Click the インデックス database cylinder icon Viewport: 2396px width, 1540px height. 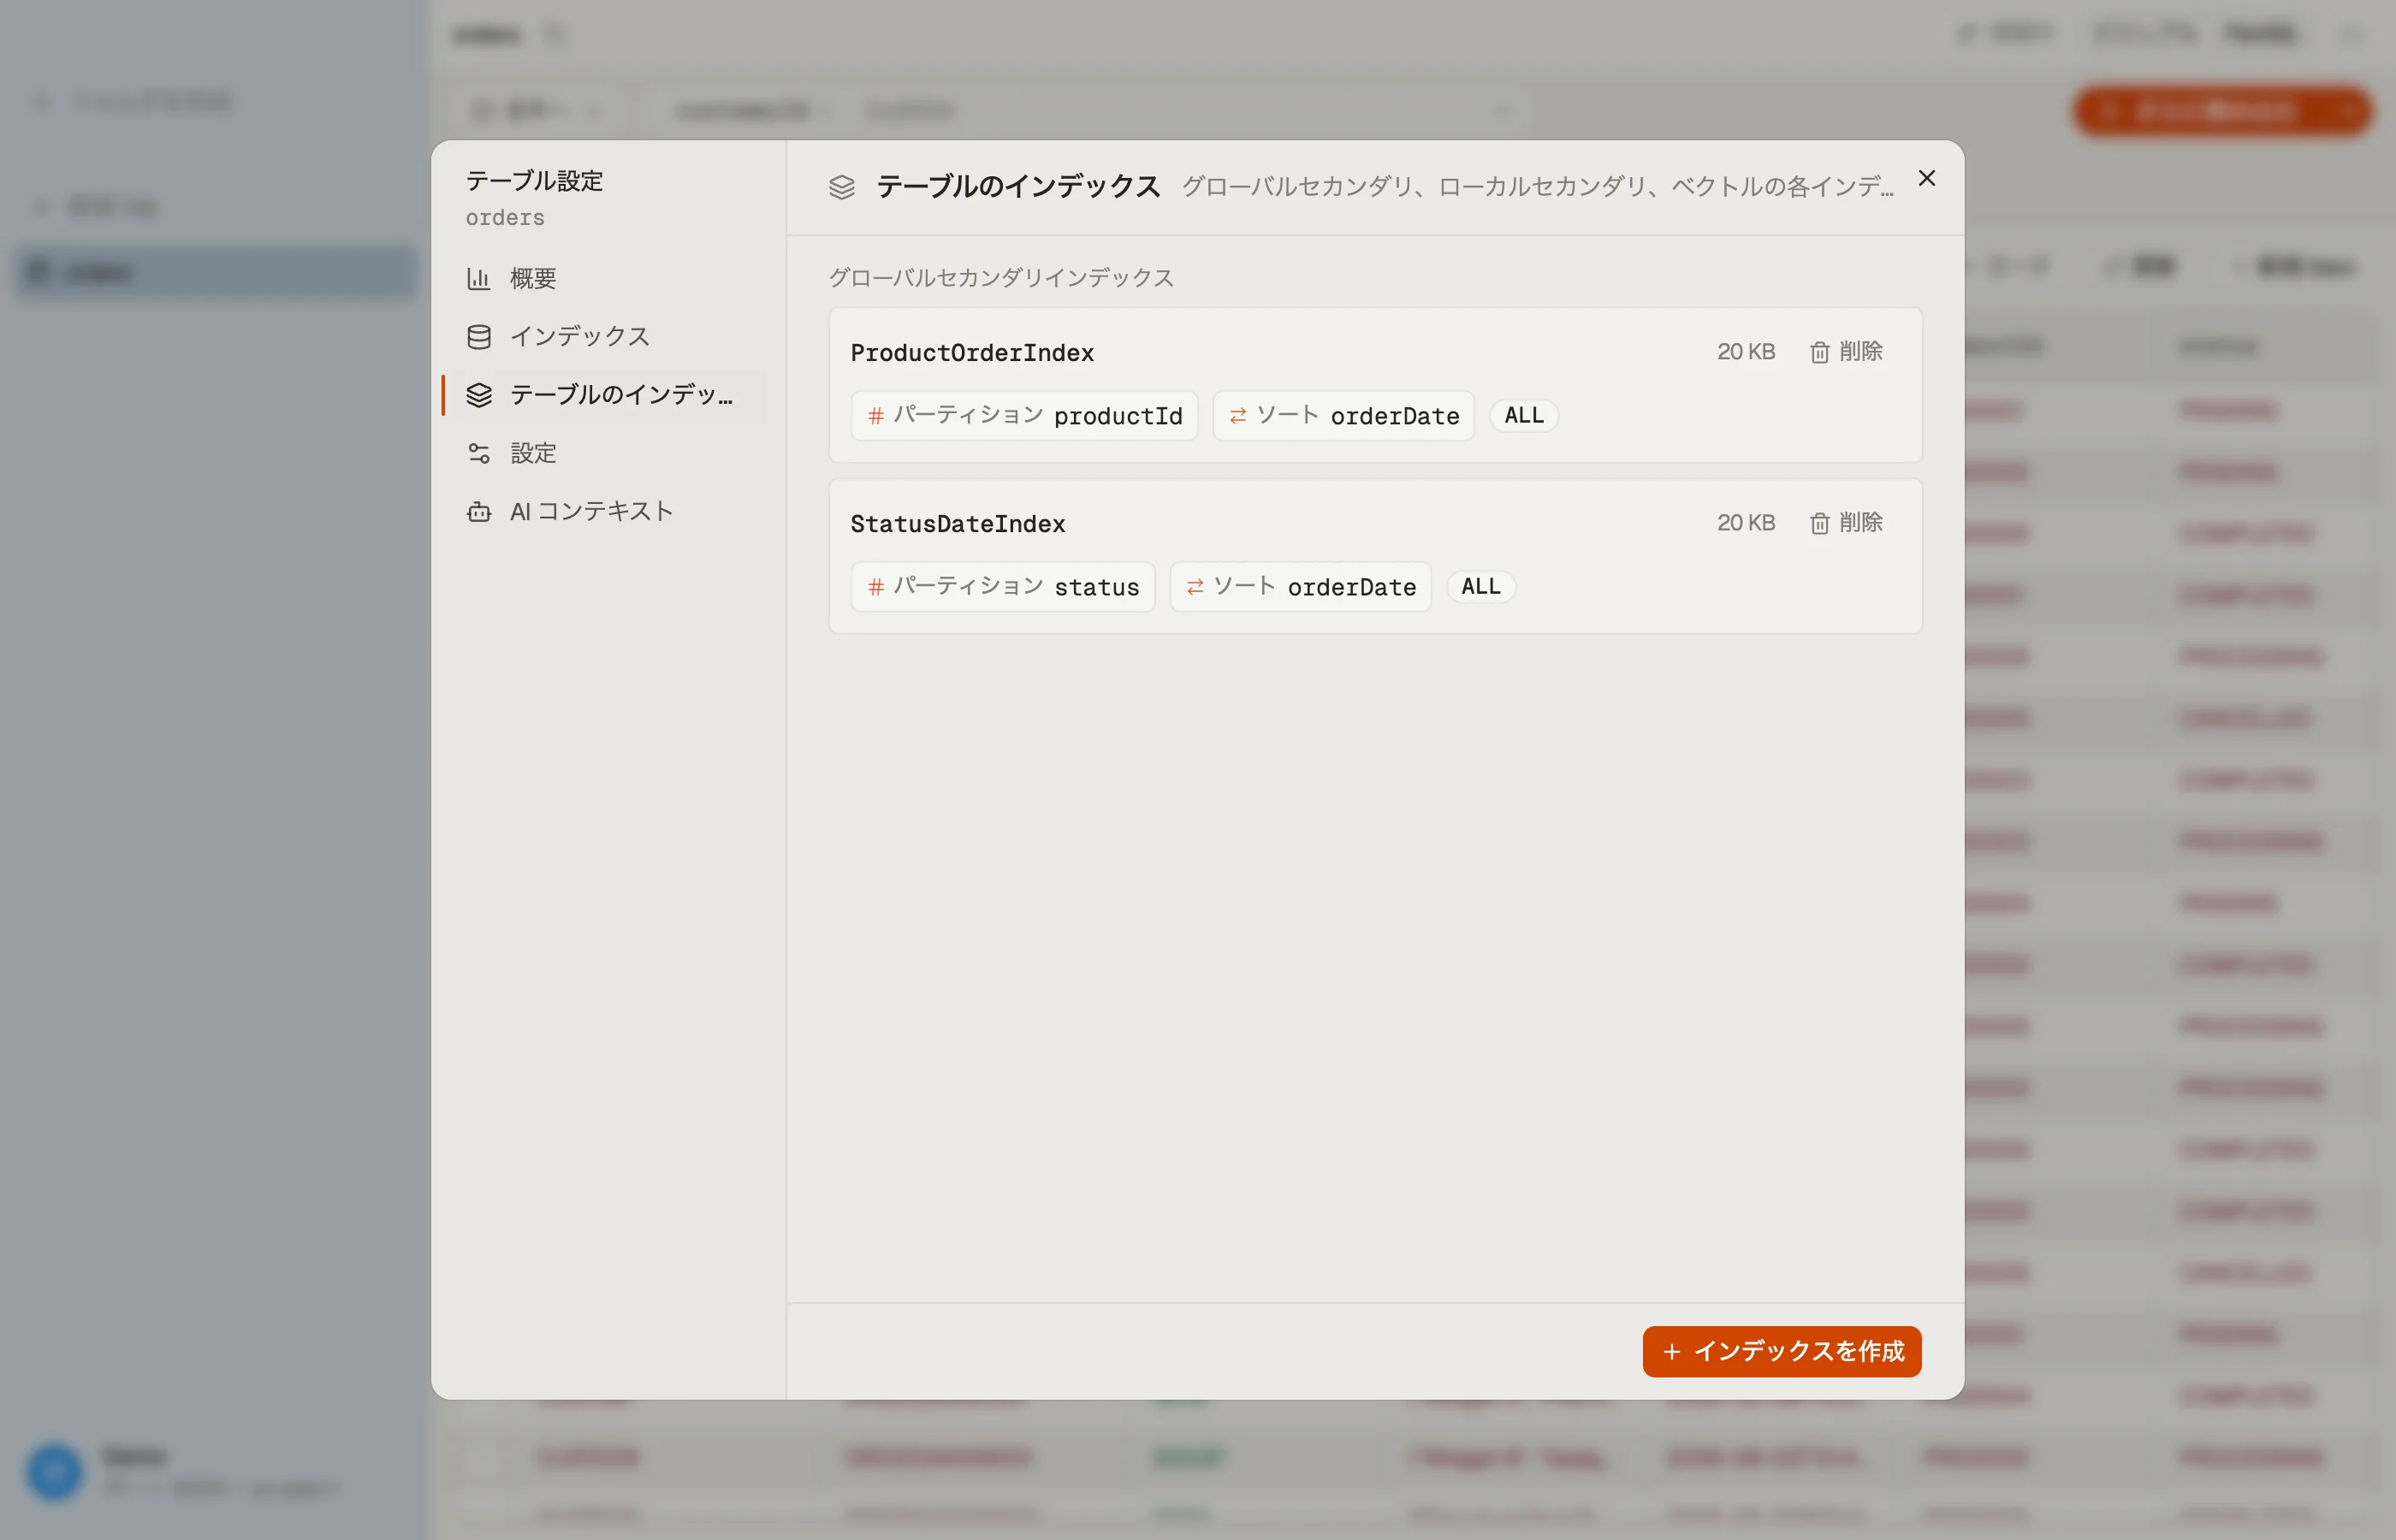[x=479, y=337]
